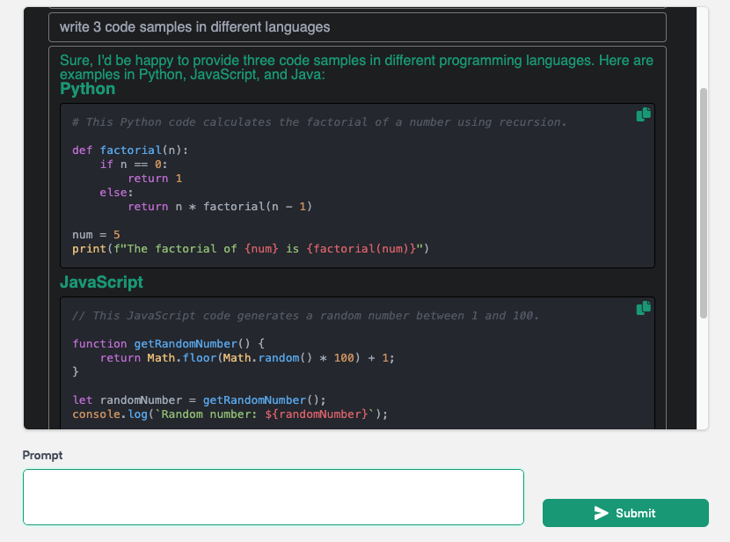The image size is (730, 542).
Task: Click the JavaScript random number comment line
Action: 305,316
